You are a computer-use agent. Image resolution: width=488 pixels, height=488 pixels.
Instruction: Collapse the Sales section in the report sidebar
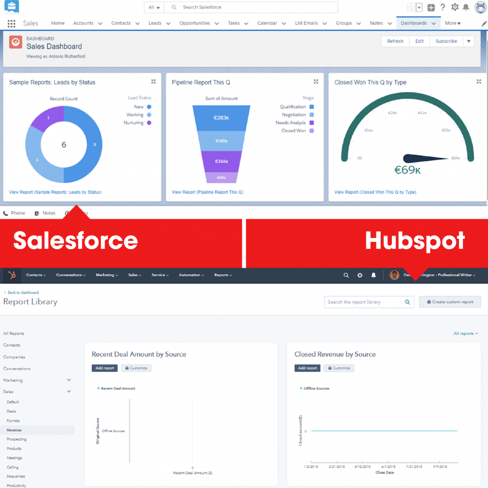click(69, 391)
